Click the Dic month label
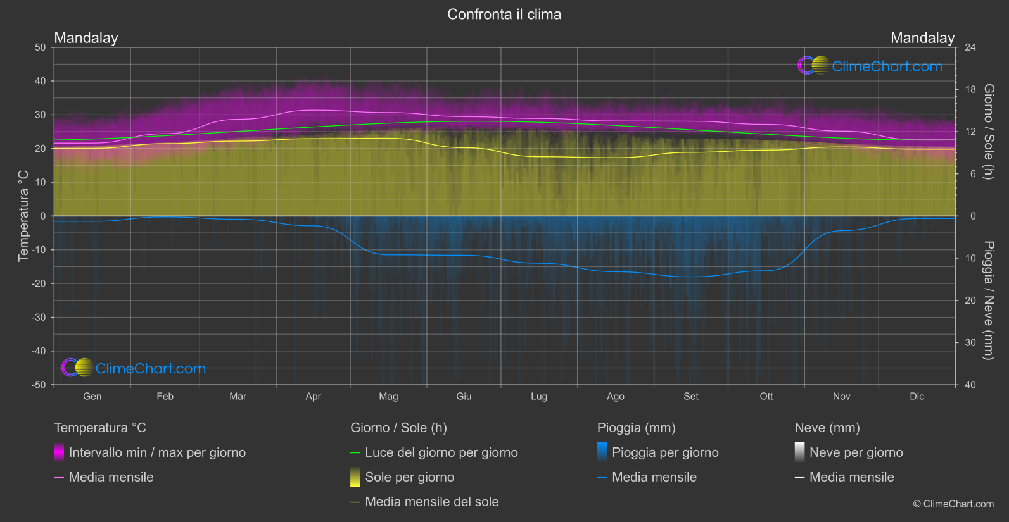The width and height of the screenshot is (1009, 522). [x=917, y=396]
